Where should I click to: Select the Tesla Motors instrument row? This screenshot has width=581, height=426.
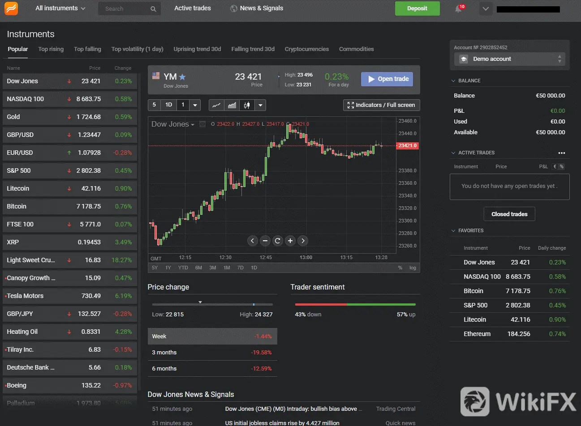[x=70, y=296]
